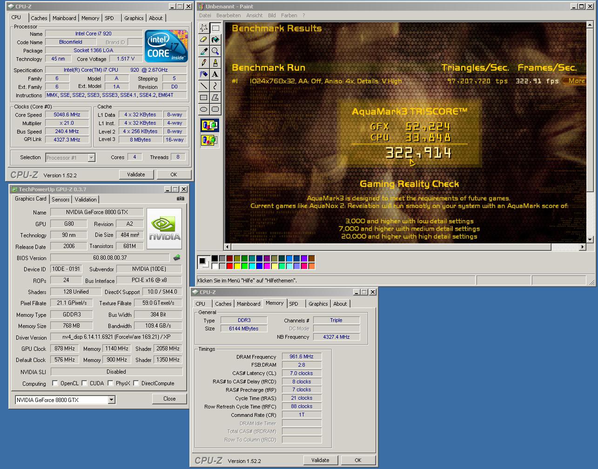This screenshot has width=598, height=469.
Task: Select the rectangular Select tool in Paint
Action: point(215,28)
